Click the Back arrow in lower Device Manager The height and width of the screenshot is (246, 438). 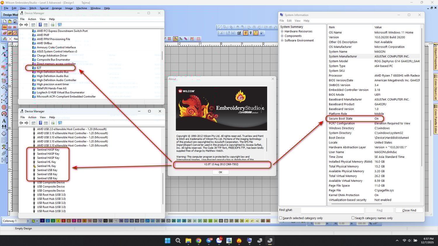point(21,123)
